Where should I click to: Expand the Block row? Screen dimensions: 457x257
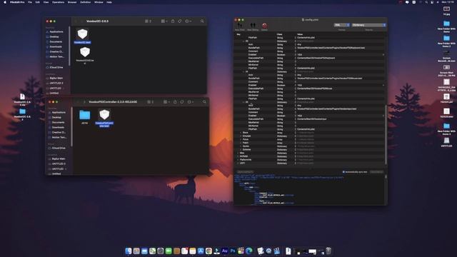tap(241, 133)
